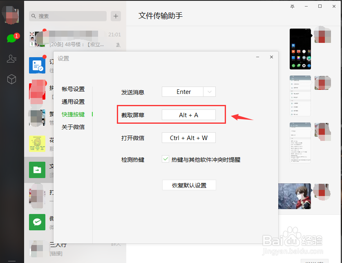
Task: Click the muted bell icon on group chat
Action: (118, 45)
